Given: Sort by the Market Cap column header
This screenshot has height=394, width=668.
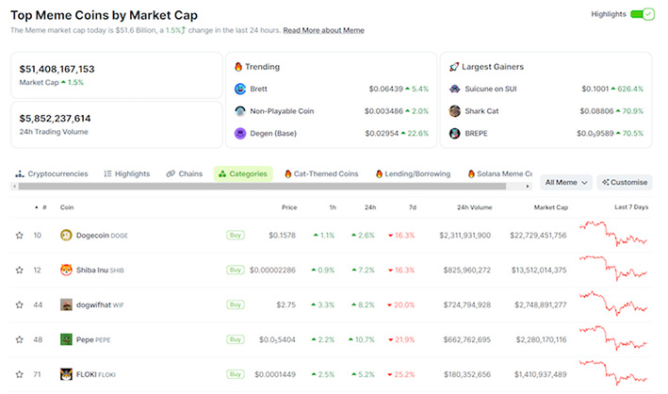Looking at the screenshot, I should coord(551,207).
